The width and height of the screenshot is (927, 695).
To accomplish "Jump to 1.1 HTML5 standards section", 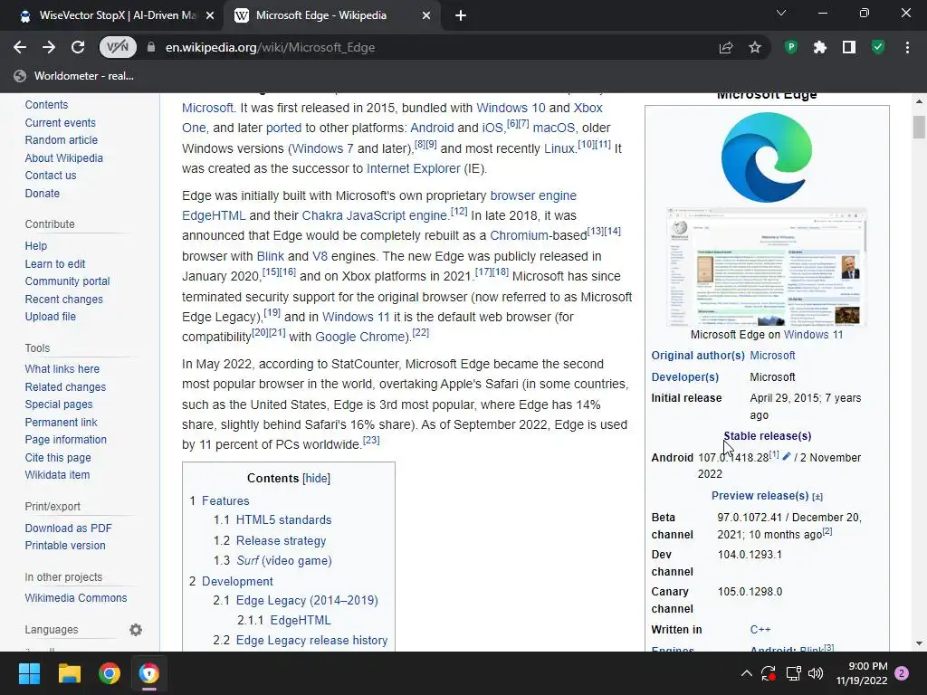I will [x=283, y=520].
